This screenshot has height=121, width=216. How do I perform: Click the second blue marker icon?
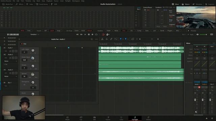[126, 39]
